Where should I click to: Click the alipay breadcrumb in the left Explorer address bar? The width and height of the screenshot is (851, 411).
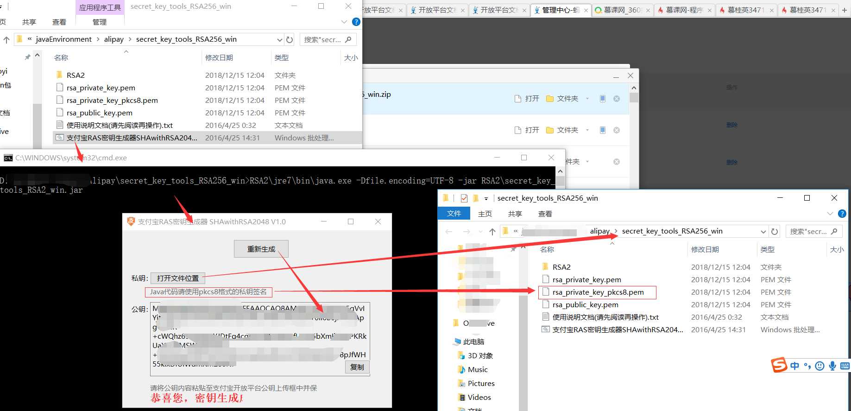(x=114, y=39)
